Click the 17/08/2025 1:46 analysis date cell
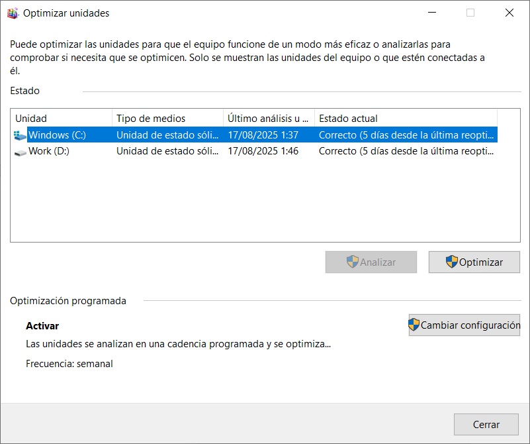This screenshot has height=444, width=530. pyautogui.click(x=263, y=151)
